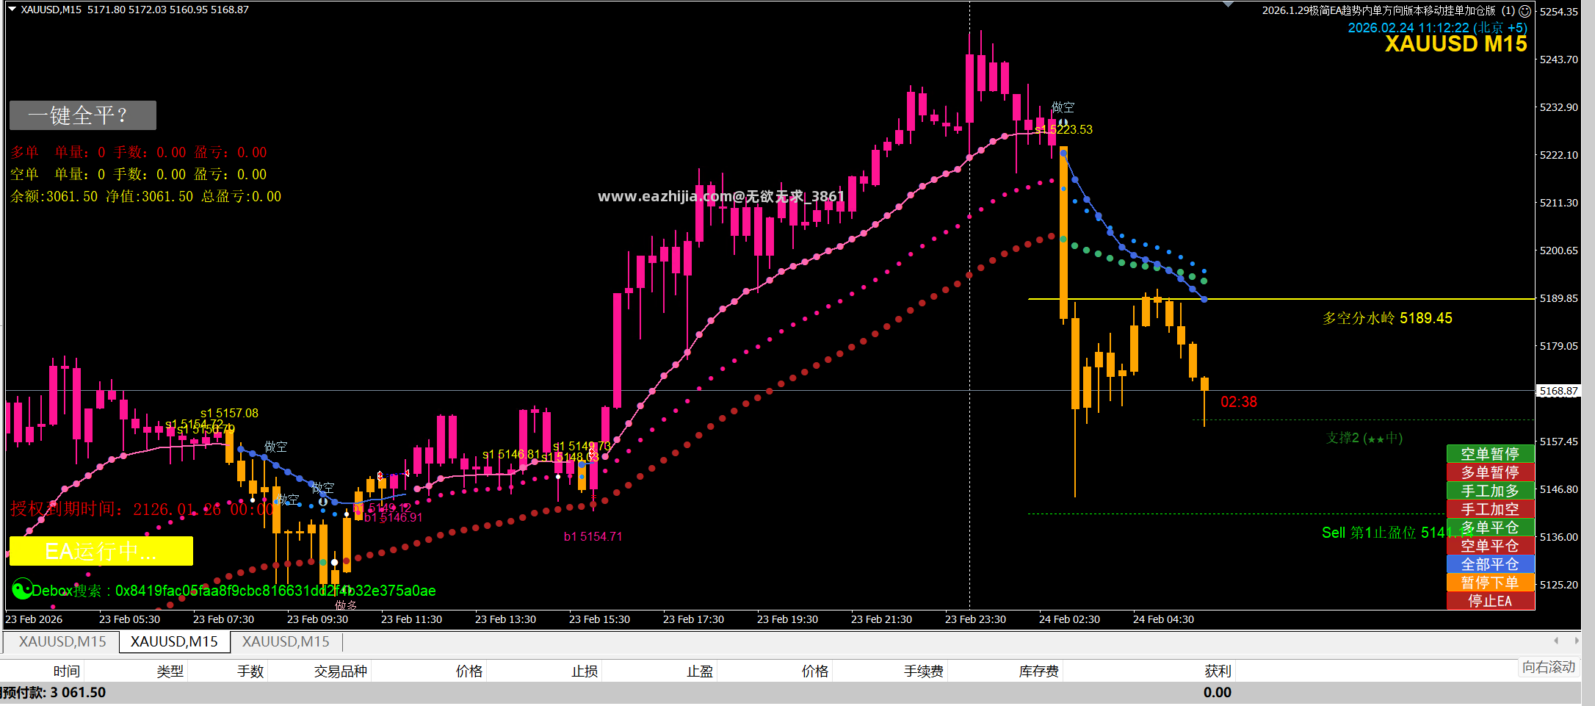Click the s1 5157.08 sell marker
This screenshot has width=1595, height=706.
[229, 413]
